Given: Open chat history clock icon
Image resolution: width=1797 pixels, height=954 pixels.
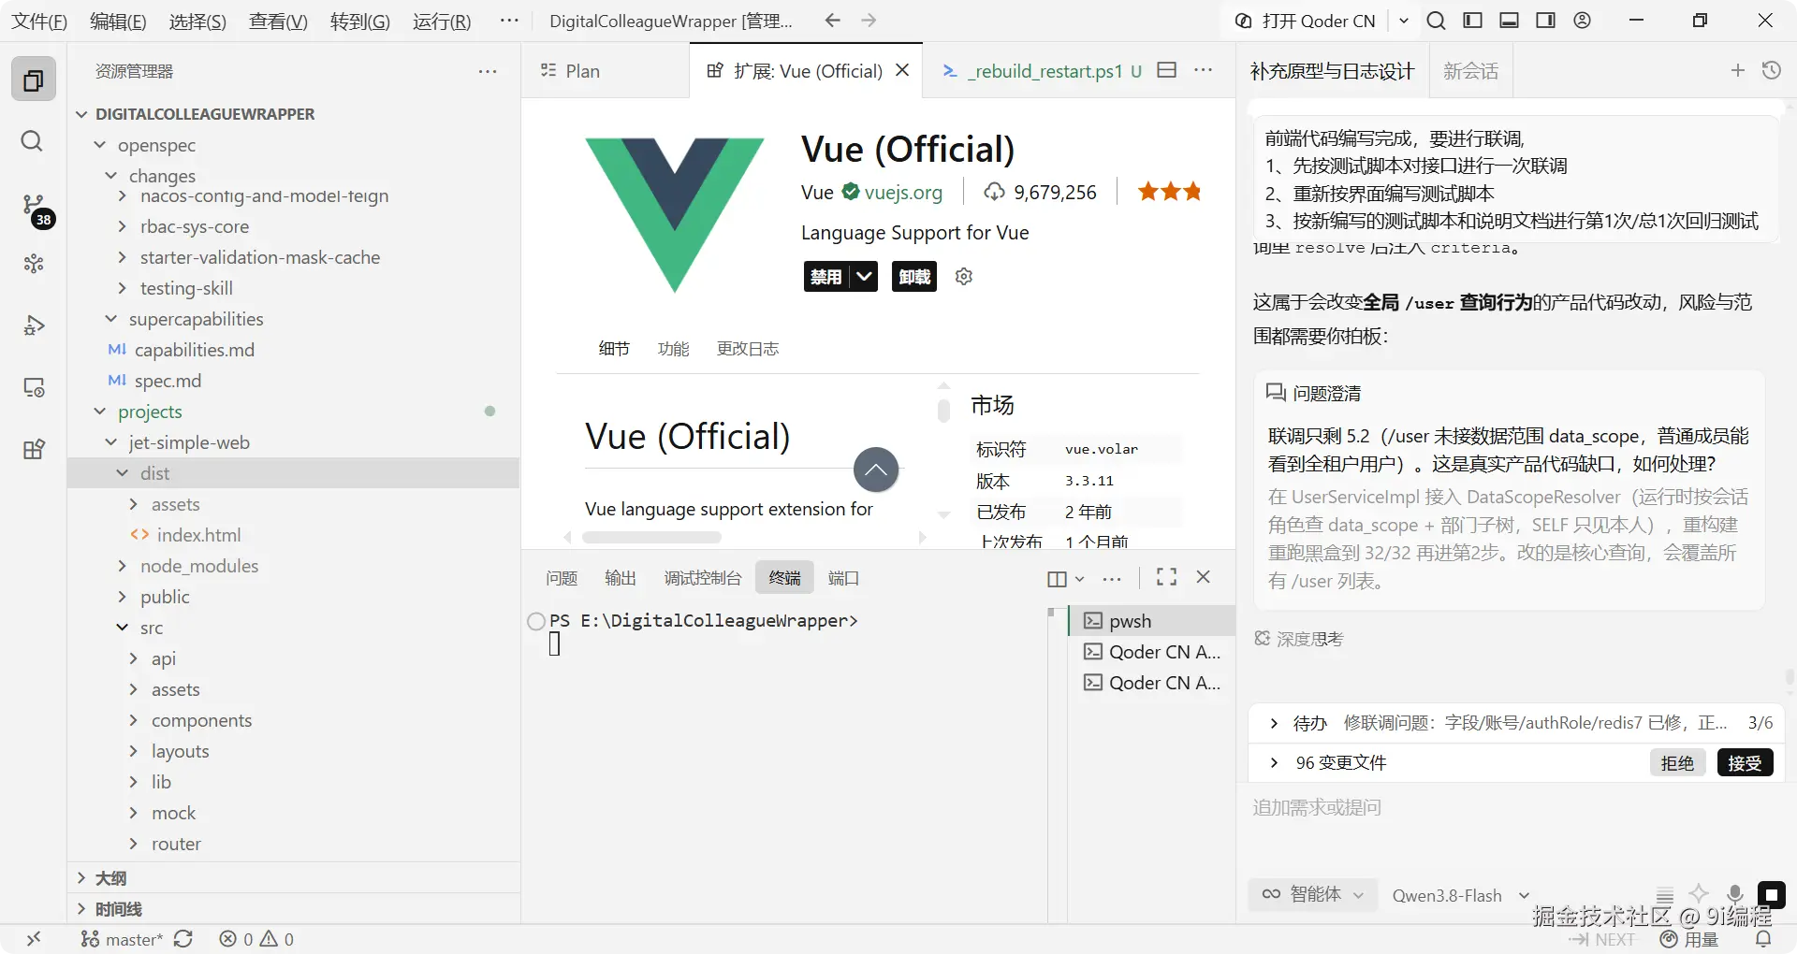Looking at the screenshot, I should coord(1772,70).
